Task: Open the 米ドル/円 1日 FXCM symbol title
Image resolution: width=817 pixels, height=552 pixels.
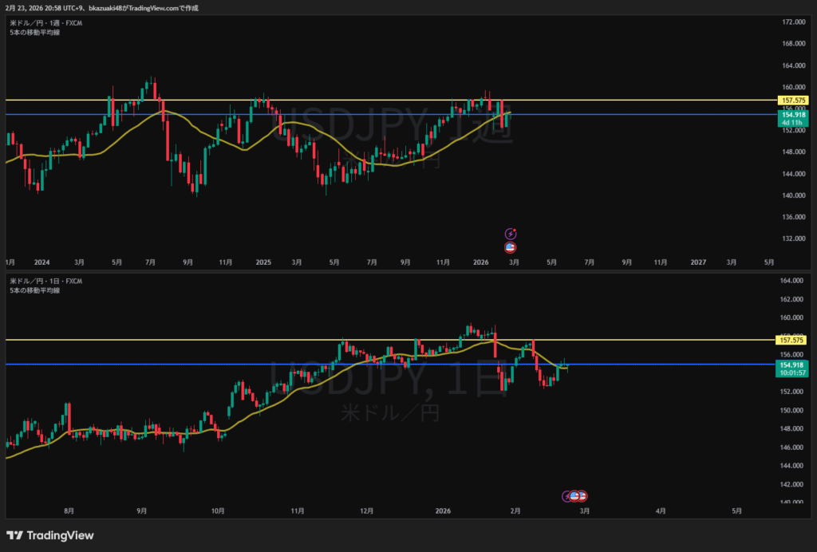Action: coord(45,282)
